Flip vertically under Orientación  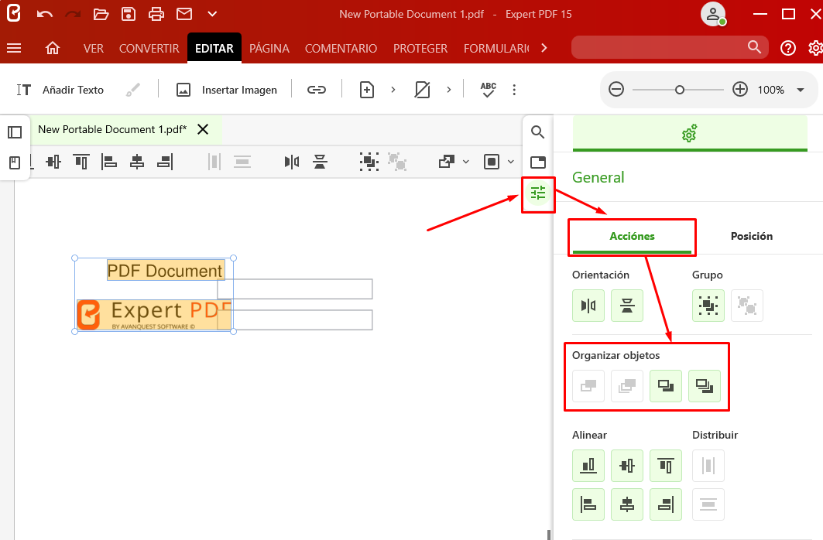click(627, 306)
